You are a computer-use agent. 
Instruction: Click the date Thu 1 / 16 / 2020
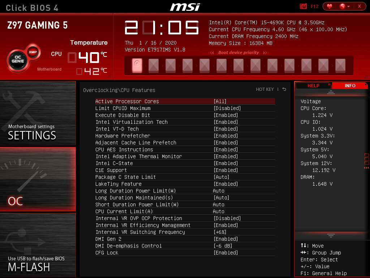[x=151, y=43]
